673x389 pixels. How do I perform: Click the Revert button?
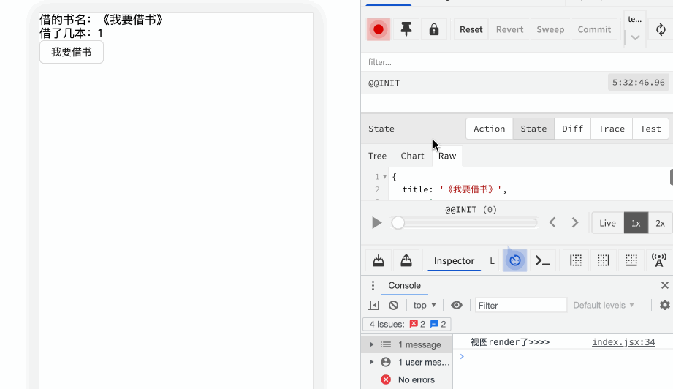509,30
